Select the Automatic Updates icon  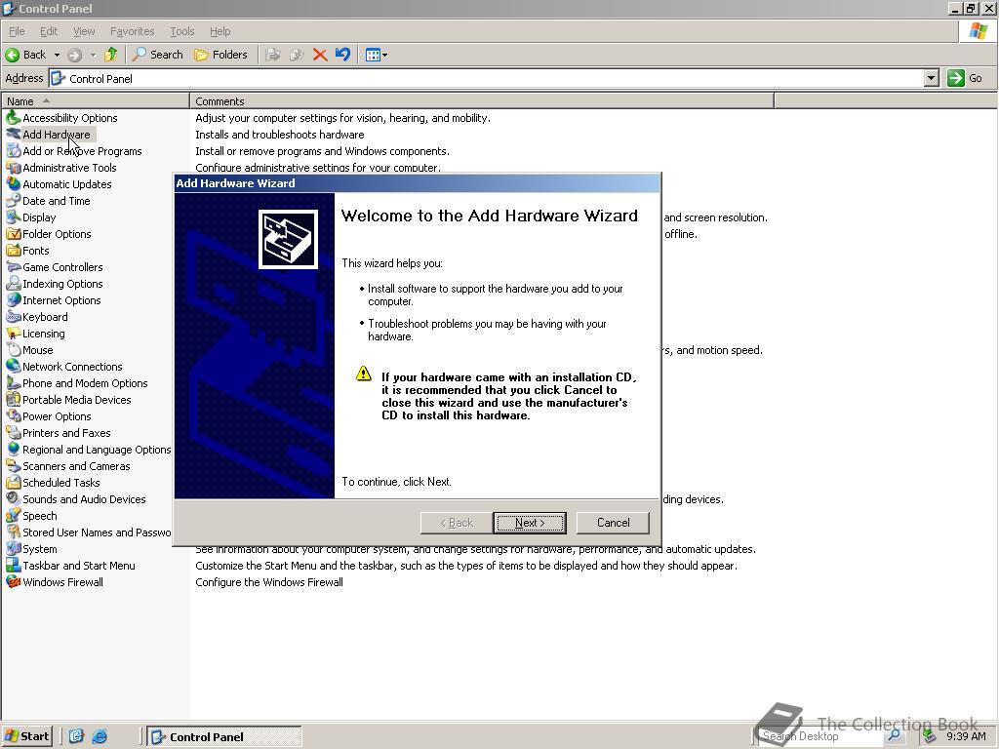pos(13,184)
